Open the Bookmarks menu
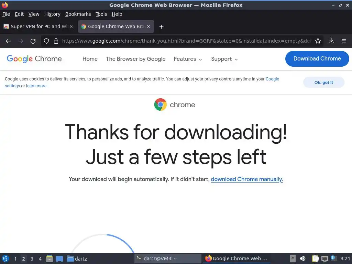 pyautogui.click(x=78, y=14)
